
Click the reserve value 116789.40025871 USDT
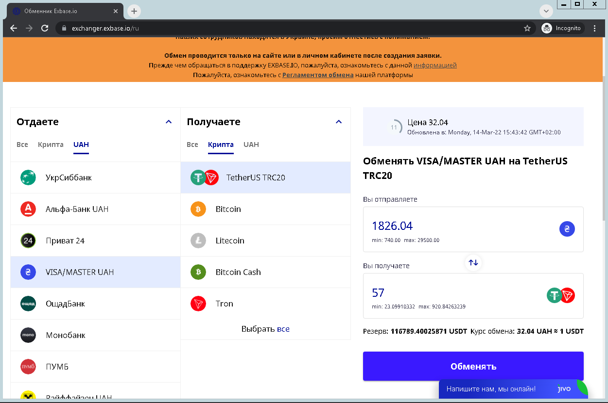point(429,332)
